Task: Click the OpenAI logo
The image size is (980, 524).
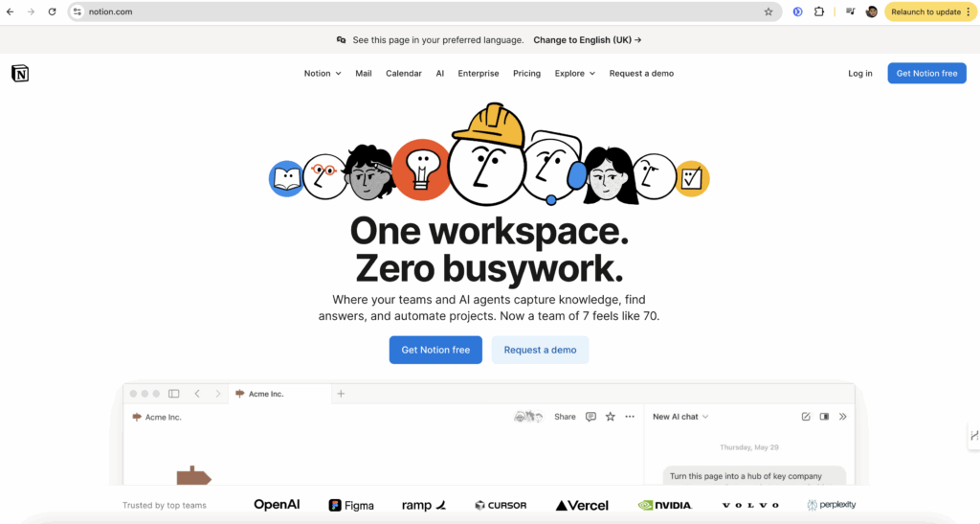Action: click(277, 504)
